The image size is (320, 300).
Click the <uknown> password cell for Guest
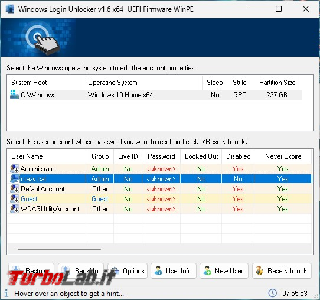(161, 199)
